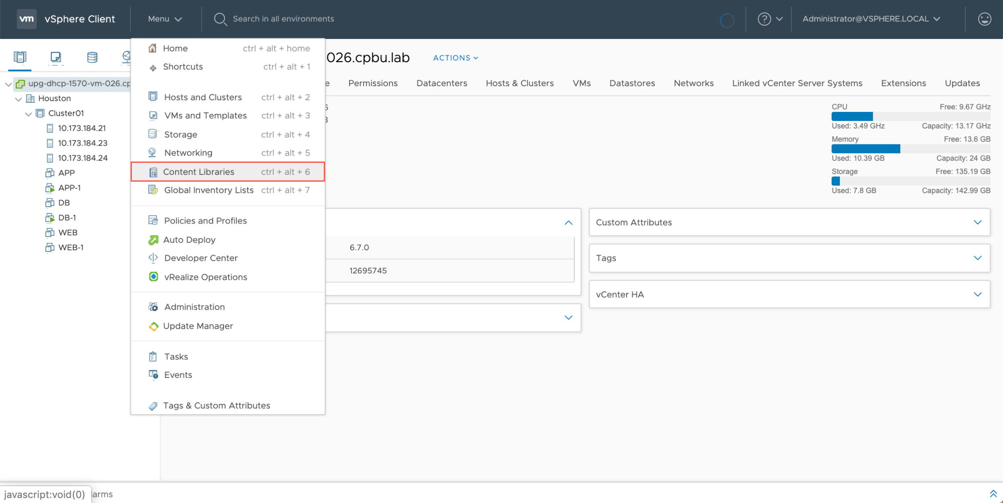Expand the bottom panel double-chevron icon
The height and width of the screenshot is (503, 1003).
(993, 494)
